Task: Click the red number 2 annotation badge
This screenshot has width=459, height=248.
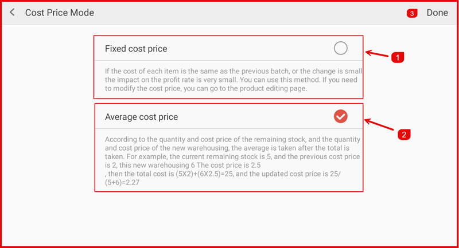Action: (x=404, y=135)
